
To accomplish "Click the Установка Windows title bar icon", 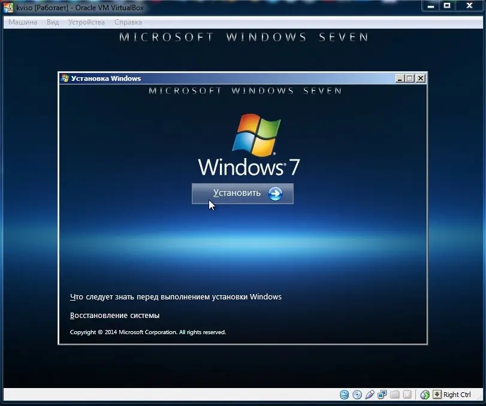I will [x=65, y=78].
